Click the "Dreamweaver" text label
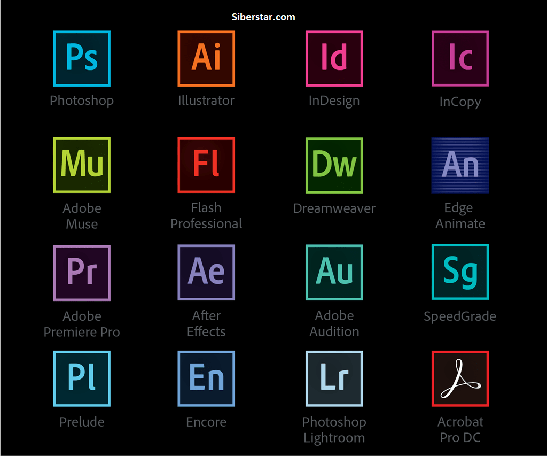The width and height of the screenshot is (547, 456). [x=334, y=208]
